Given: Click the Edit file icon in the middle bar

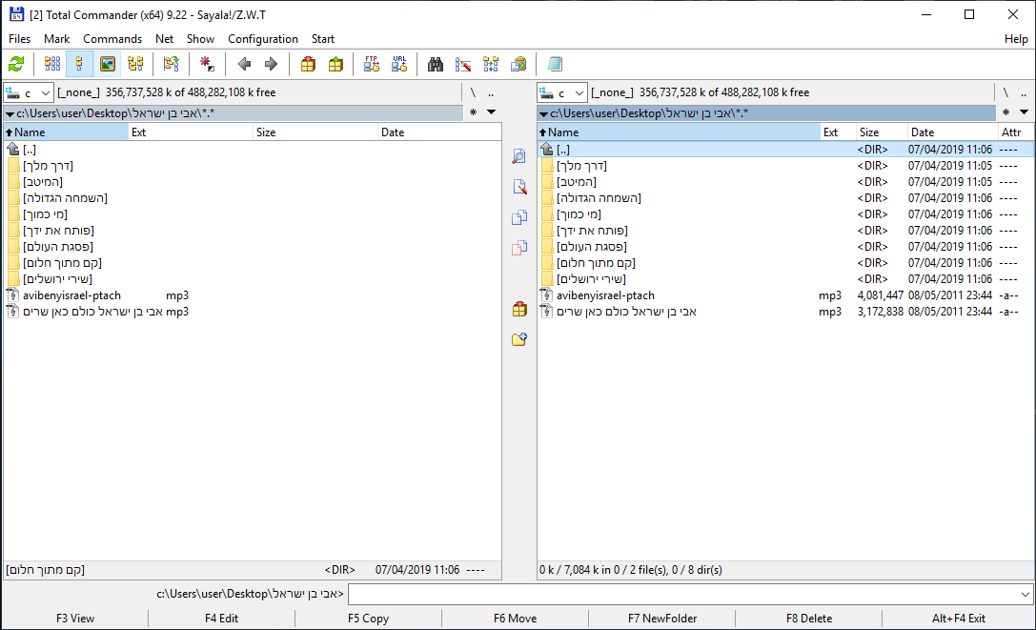Looking at the screenshot, I should [x=519, y=187].
